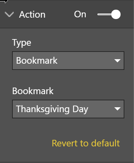Click the downward chevron icon next to Action

[9, 15]
